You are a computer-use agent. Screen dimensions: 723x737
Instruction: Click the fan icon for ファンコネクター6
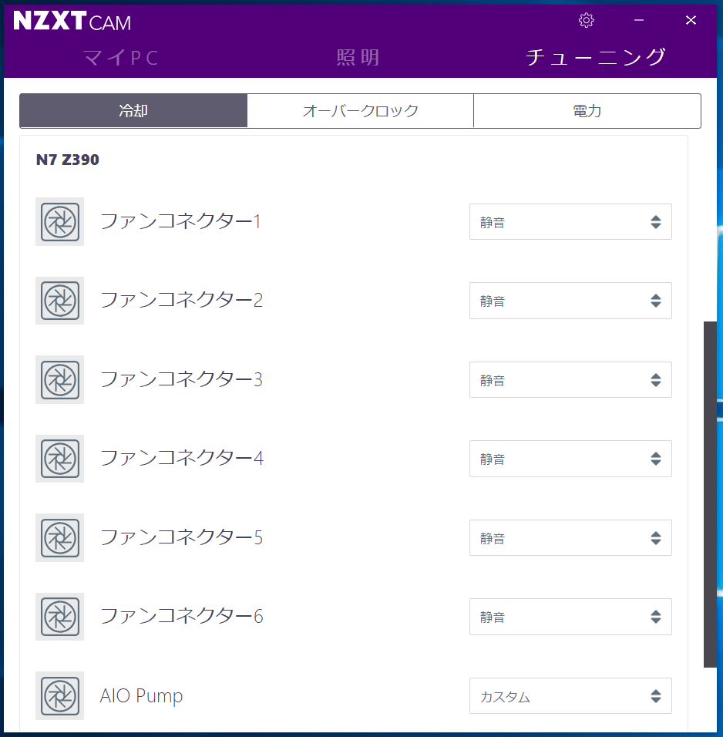tap(59, 616)
